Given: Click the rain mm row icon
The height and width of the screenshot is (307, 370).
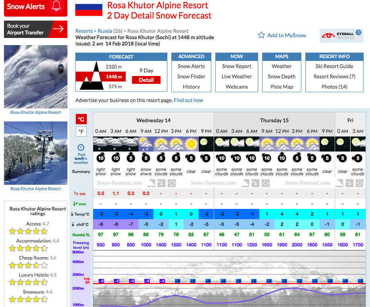Looking at the screenshot, I should (75, 204).
